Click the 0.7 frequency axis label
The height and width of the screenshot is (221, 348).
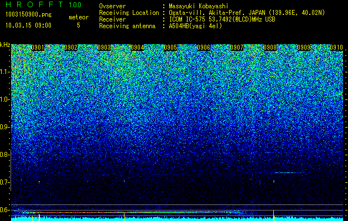coord(4,182)
